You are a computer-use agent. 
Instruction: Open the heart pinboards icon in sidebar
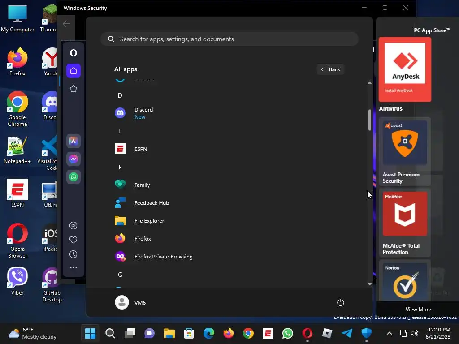tap(73, 240)
